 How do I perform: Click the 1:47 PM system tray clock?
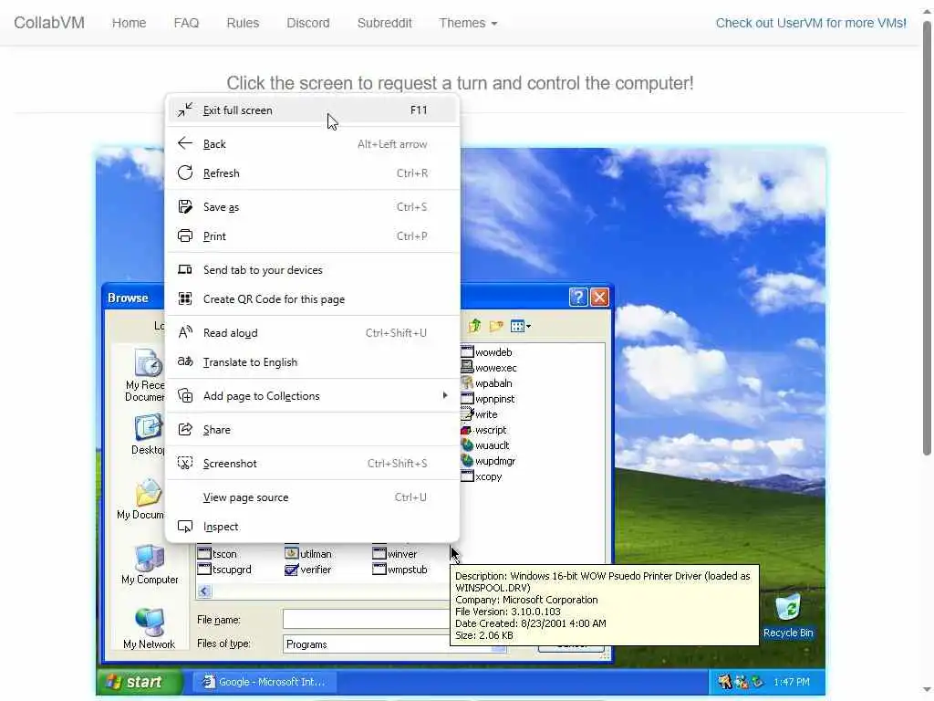pyautogui.click(x=791, y=682)
